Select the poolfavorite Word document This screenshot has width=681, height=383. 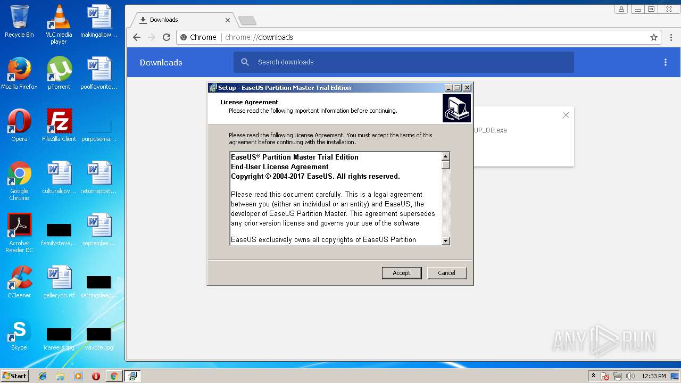[x=99, y=73]
